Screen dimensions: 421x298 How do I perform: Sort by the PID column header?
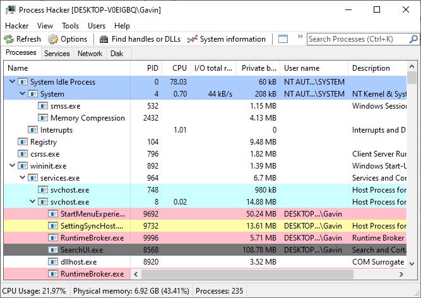tap(146, 68)
